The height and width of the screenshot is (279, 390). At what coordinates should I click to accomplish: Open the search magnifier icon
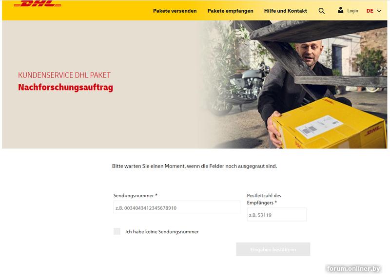coord(321,11)
